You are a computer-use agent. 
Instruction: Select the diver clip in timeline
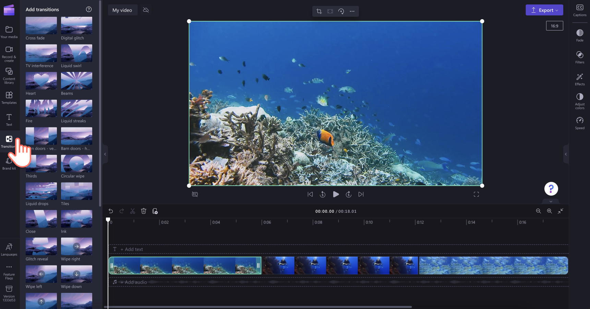[340, 265]
